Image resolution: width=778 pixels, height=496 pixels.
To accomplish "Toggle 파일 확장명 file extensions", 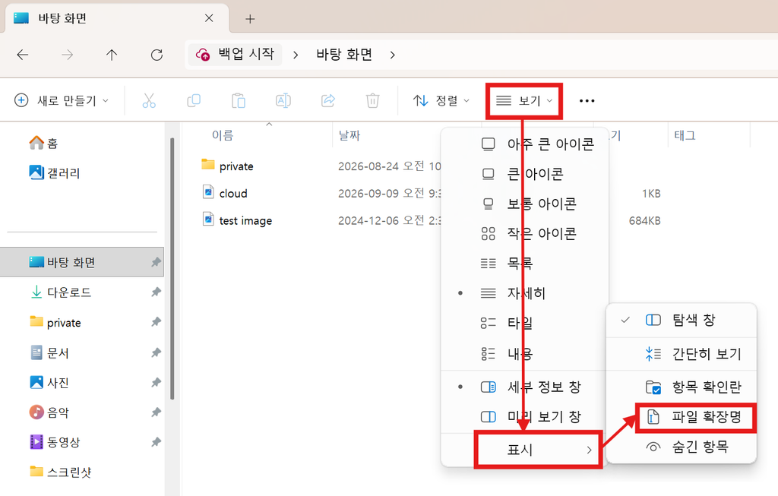I will (x=696, y=418).
